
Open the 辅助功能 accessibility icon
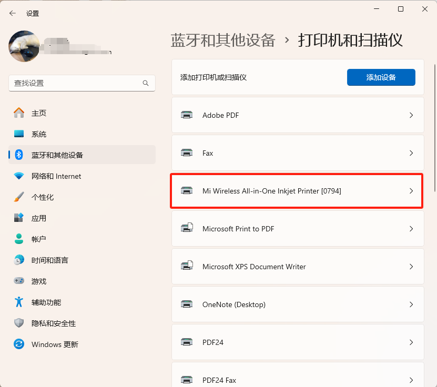tap(19, 302)
